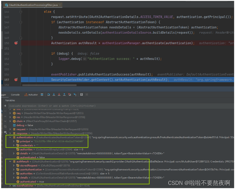Toggle code folding at line 144
Viewport: 235px width, 189px height.
(x=21, y=12)
